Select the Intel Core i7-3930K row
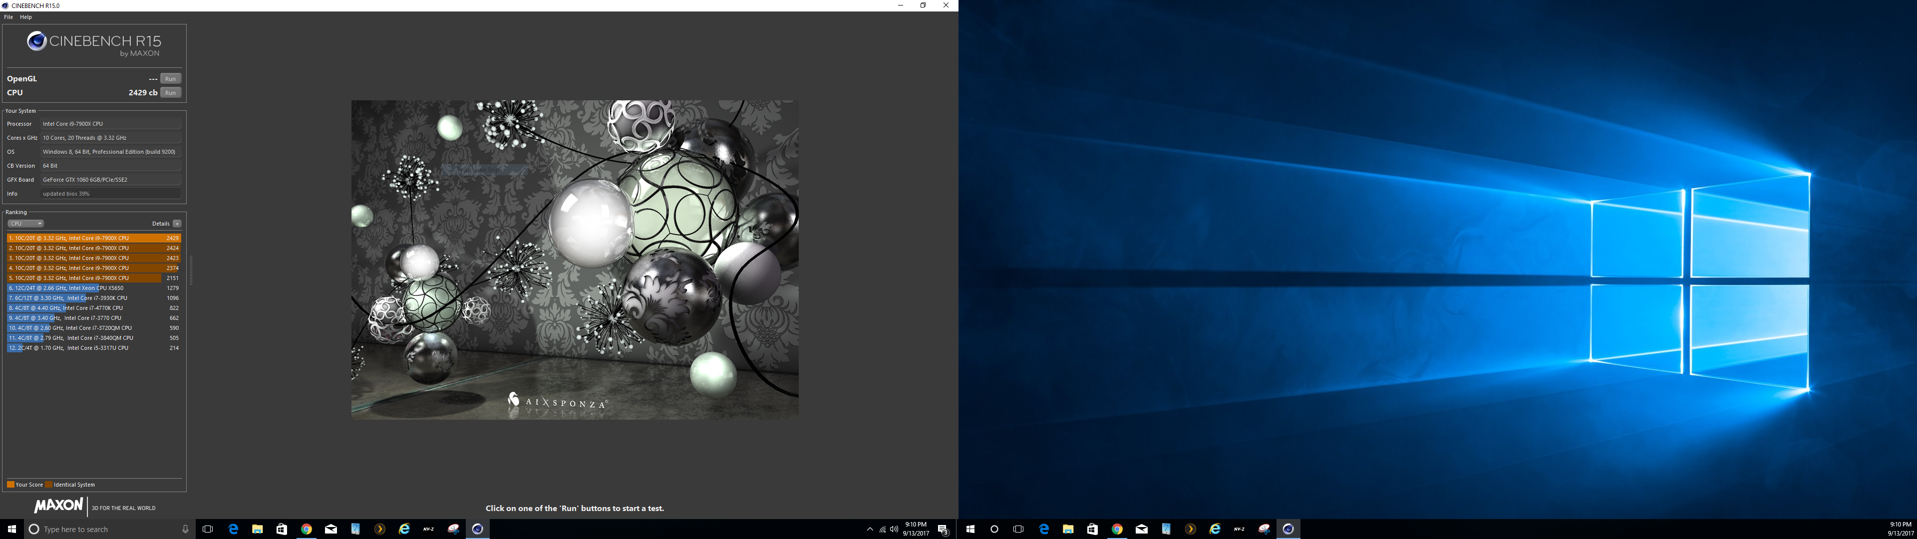The width and height of the screenshot is (1917, 539). 94,298
